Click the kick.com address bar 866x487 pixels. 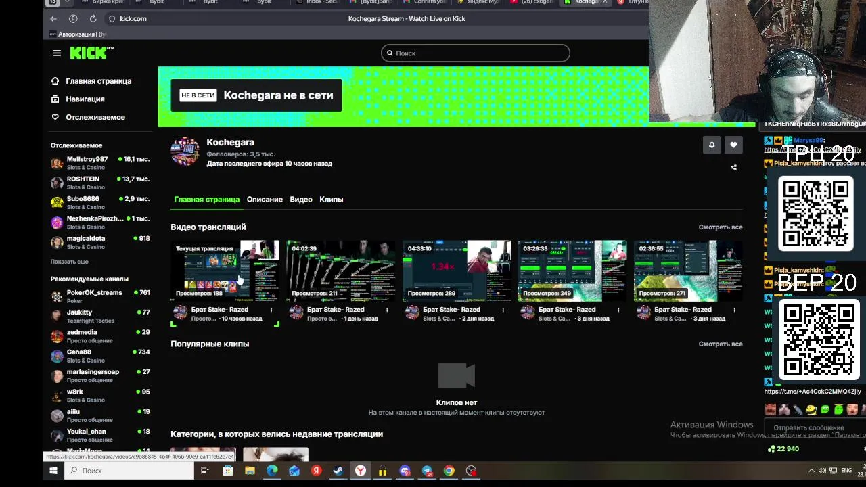133,19
